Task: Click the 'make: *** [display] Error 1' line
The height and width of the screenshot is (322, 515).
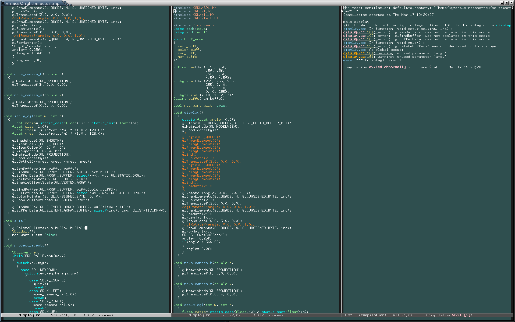Action: pos(372,60)
